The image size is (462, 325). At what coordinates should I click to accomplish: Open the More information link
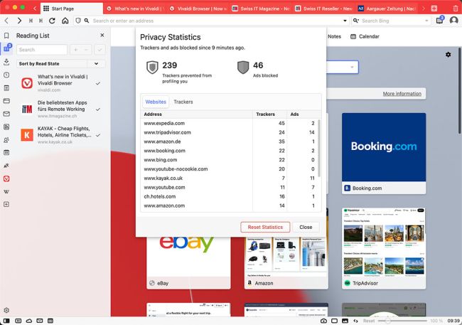click(402, 94)
